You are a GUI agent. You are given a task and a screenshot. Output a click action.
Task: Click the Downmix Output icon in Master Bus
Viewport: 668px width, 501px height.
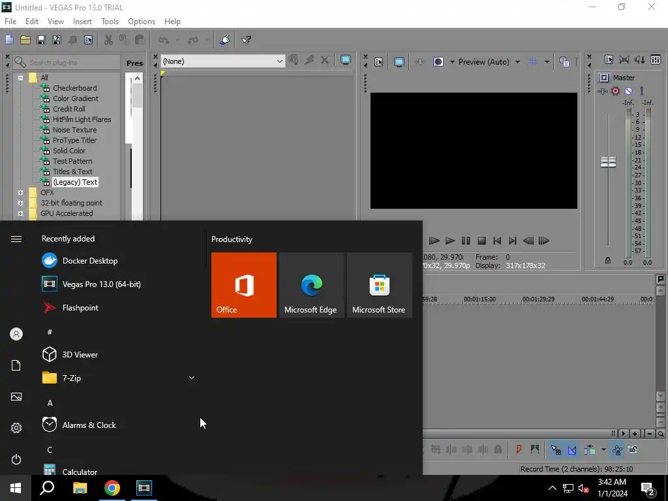coord(624,60)
